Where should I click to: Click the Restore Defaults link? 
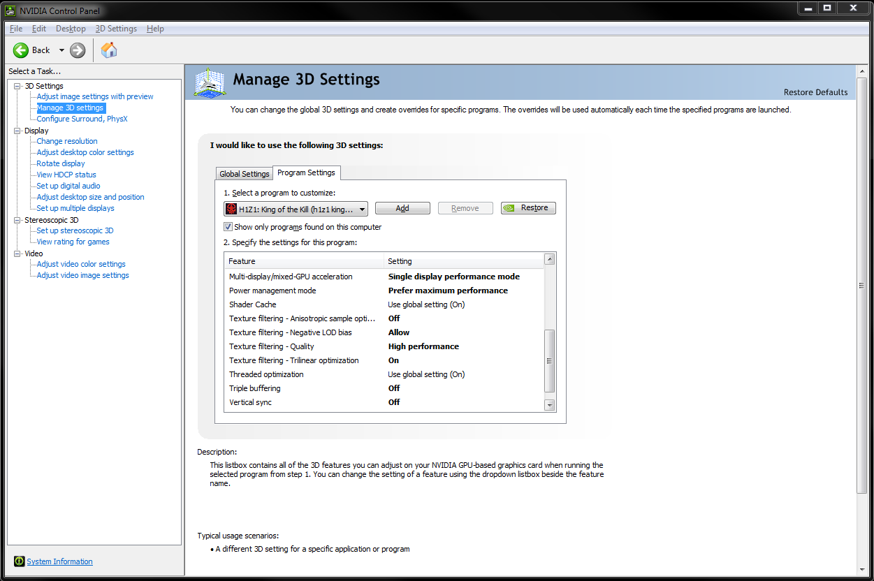click(x=815, y=92)
